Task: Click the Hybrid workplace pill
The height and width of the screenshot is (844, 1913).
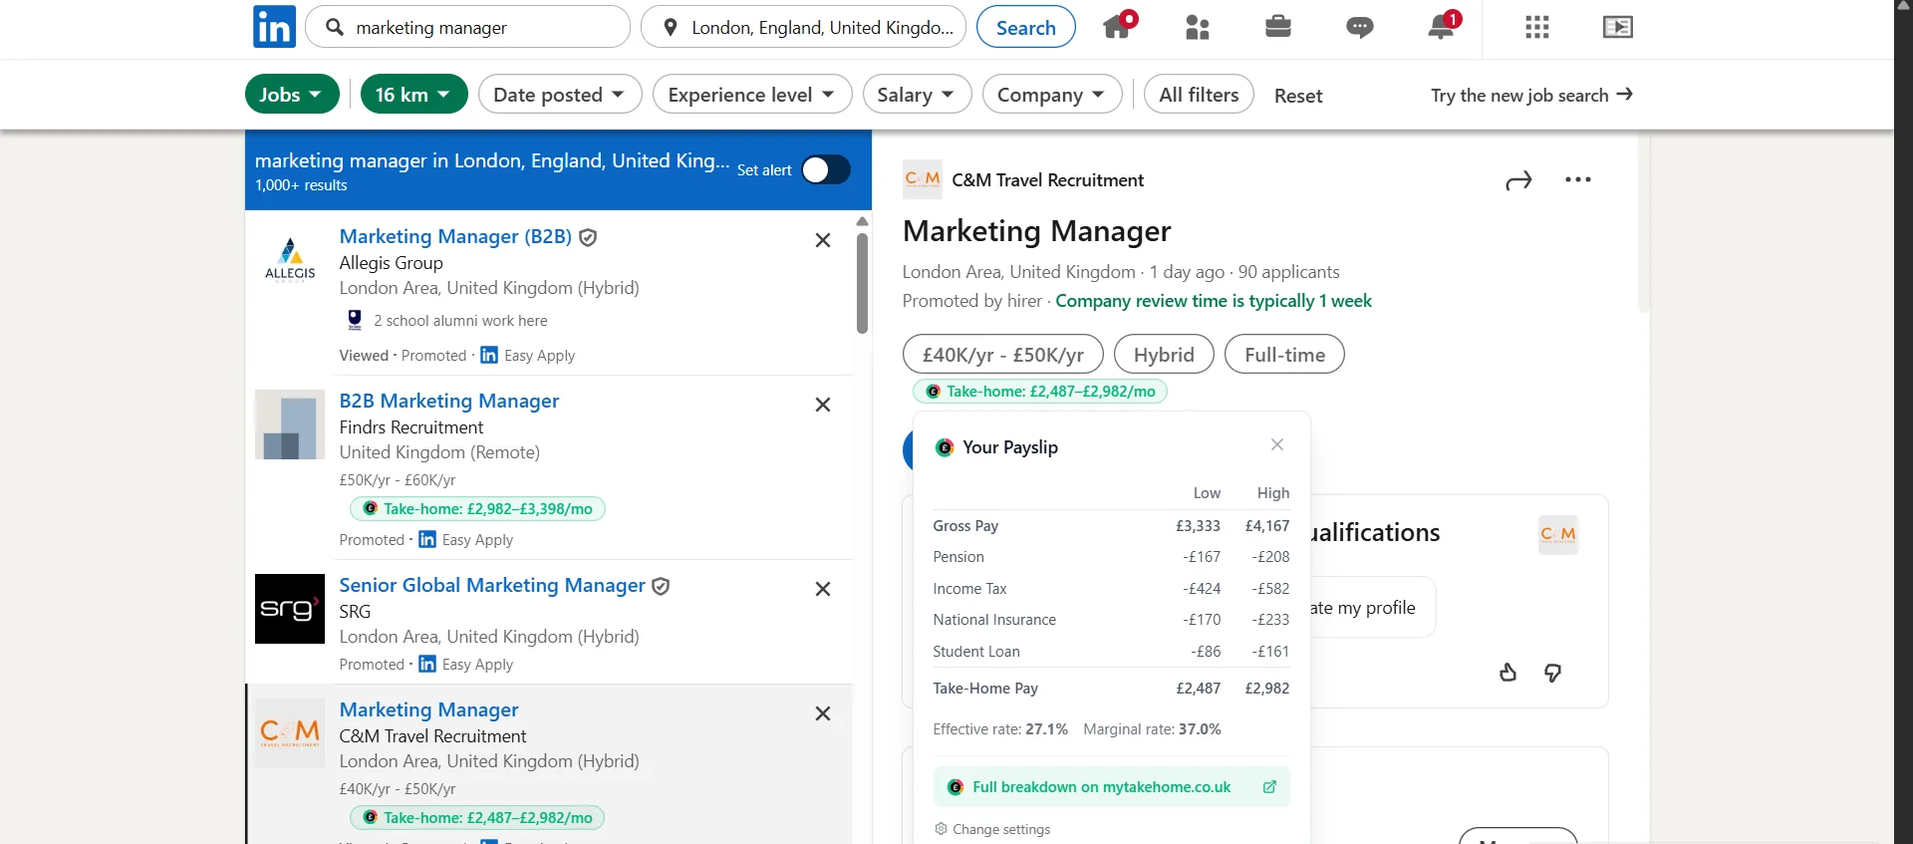Action: 1164,355
